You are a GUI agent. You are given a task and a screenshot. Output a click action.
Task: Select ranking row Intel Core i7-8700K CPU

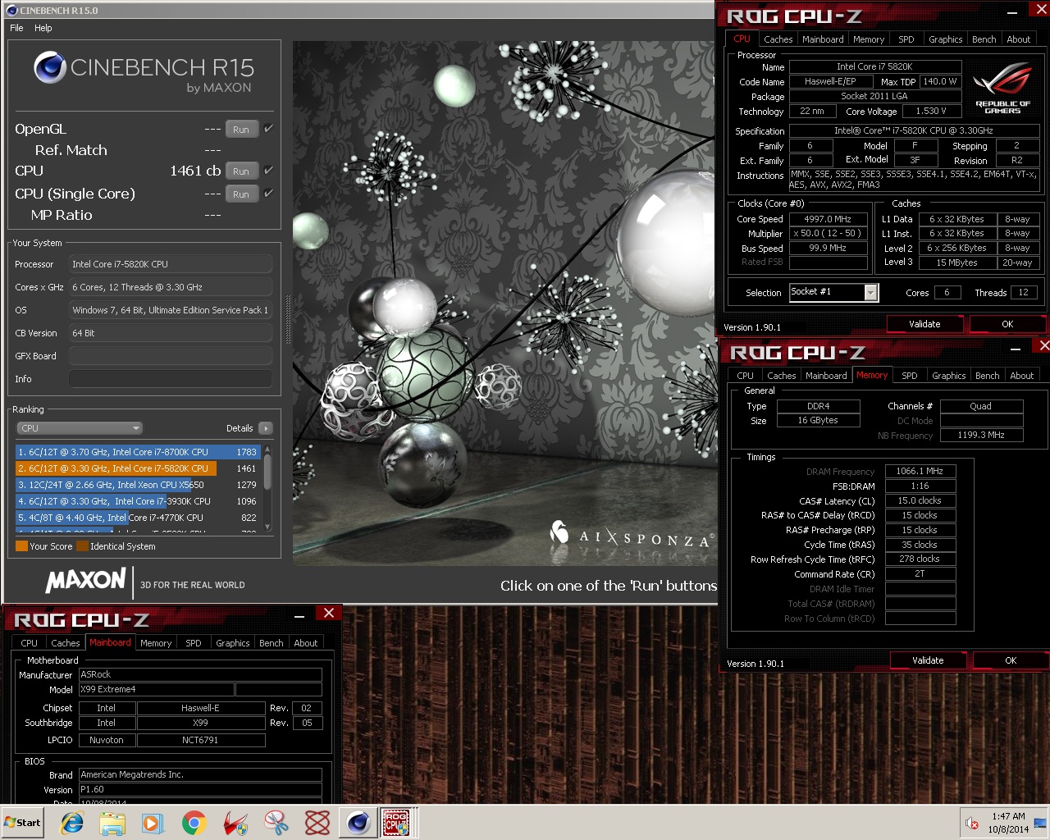tap(137, 452)
